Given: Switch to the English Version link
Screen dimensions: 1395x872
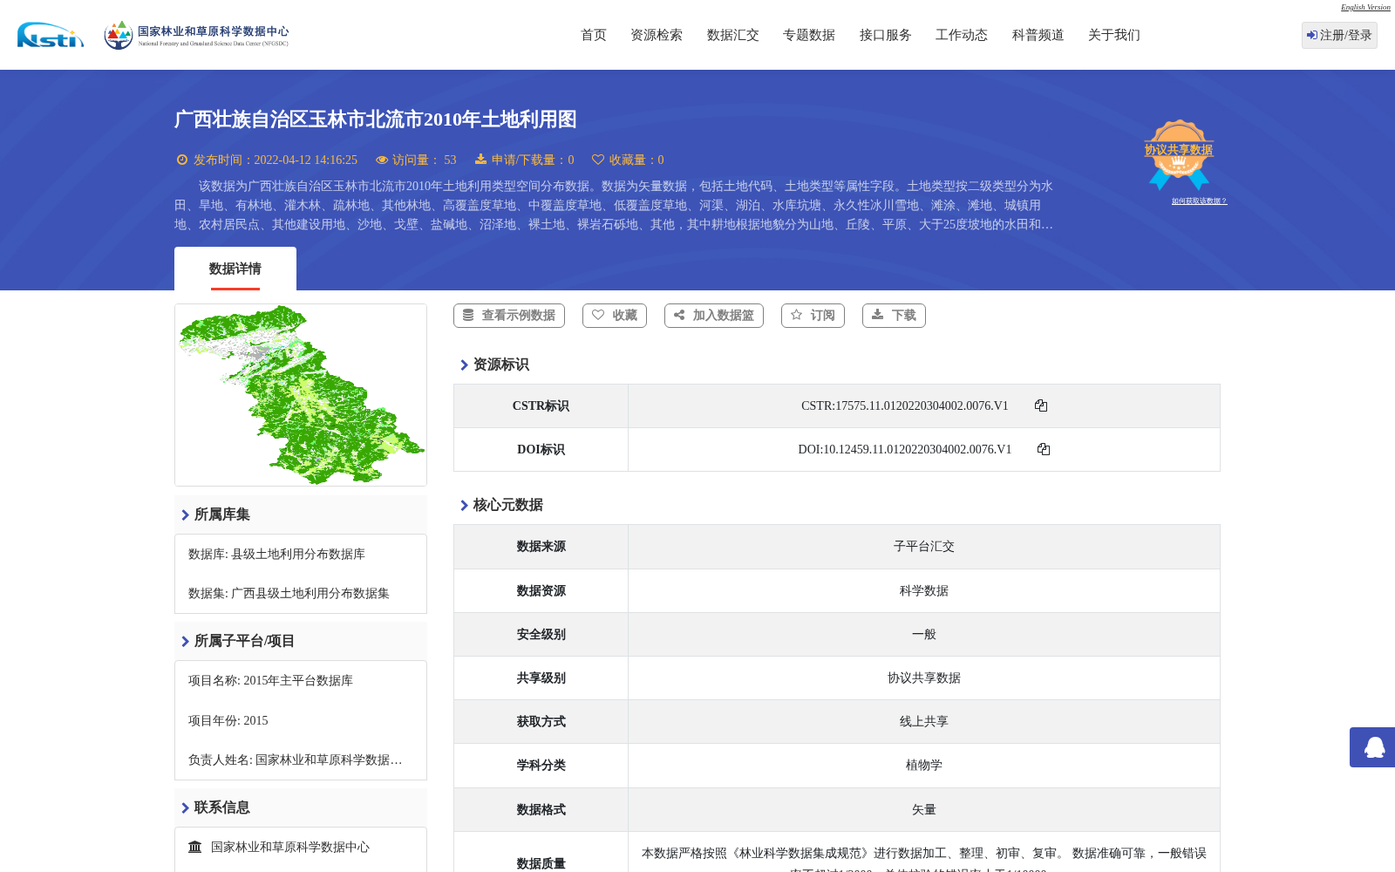Looking at the screenshot, I should pyautogui.click(x=1365, y=7).
